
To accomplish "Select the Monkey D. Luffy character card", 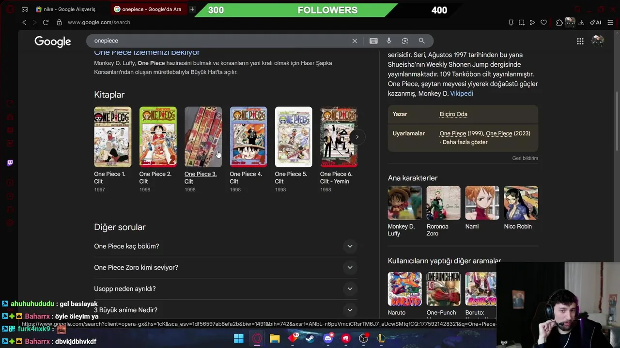I will (x=404, y=211).
